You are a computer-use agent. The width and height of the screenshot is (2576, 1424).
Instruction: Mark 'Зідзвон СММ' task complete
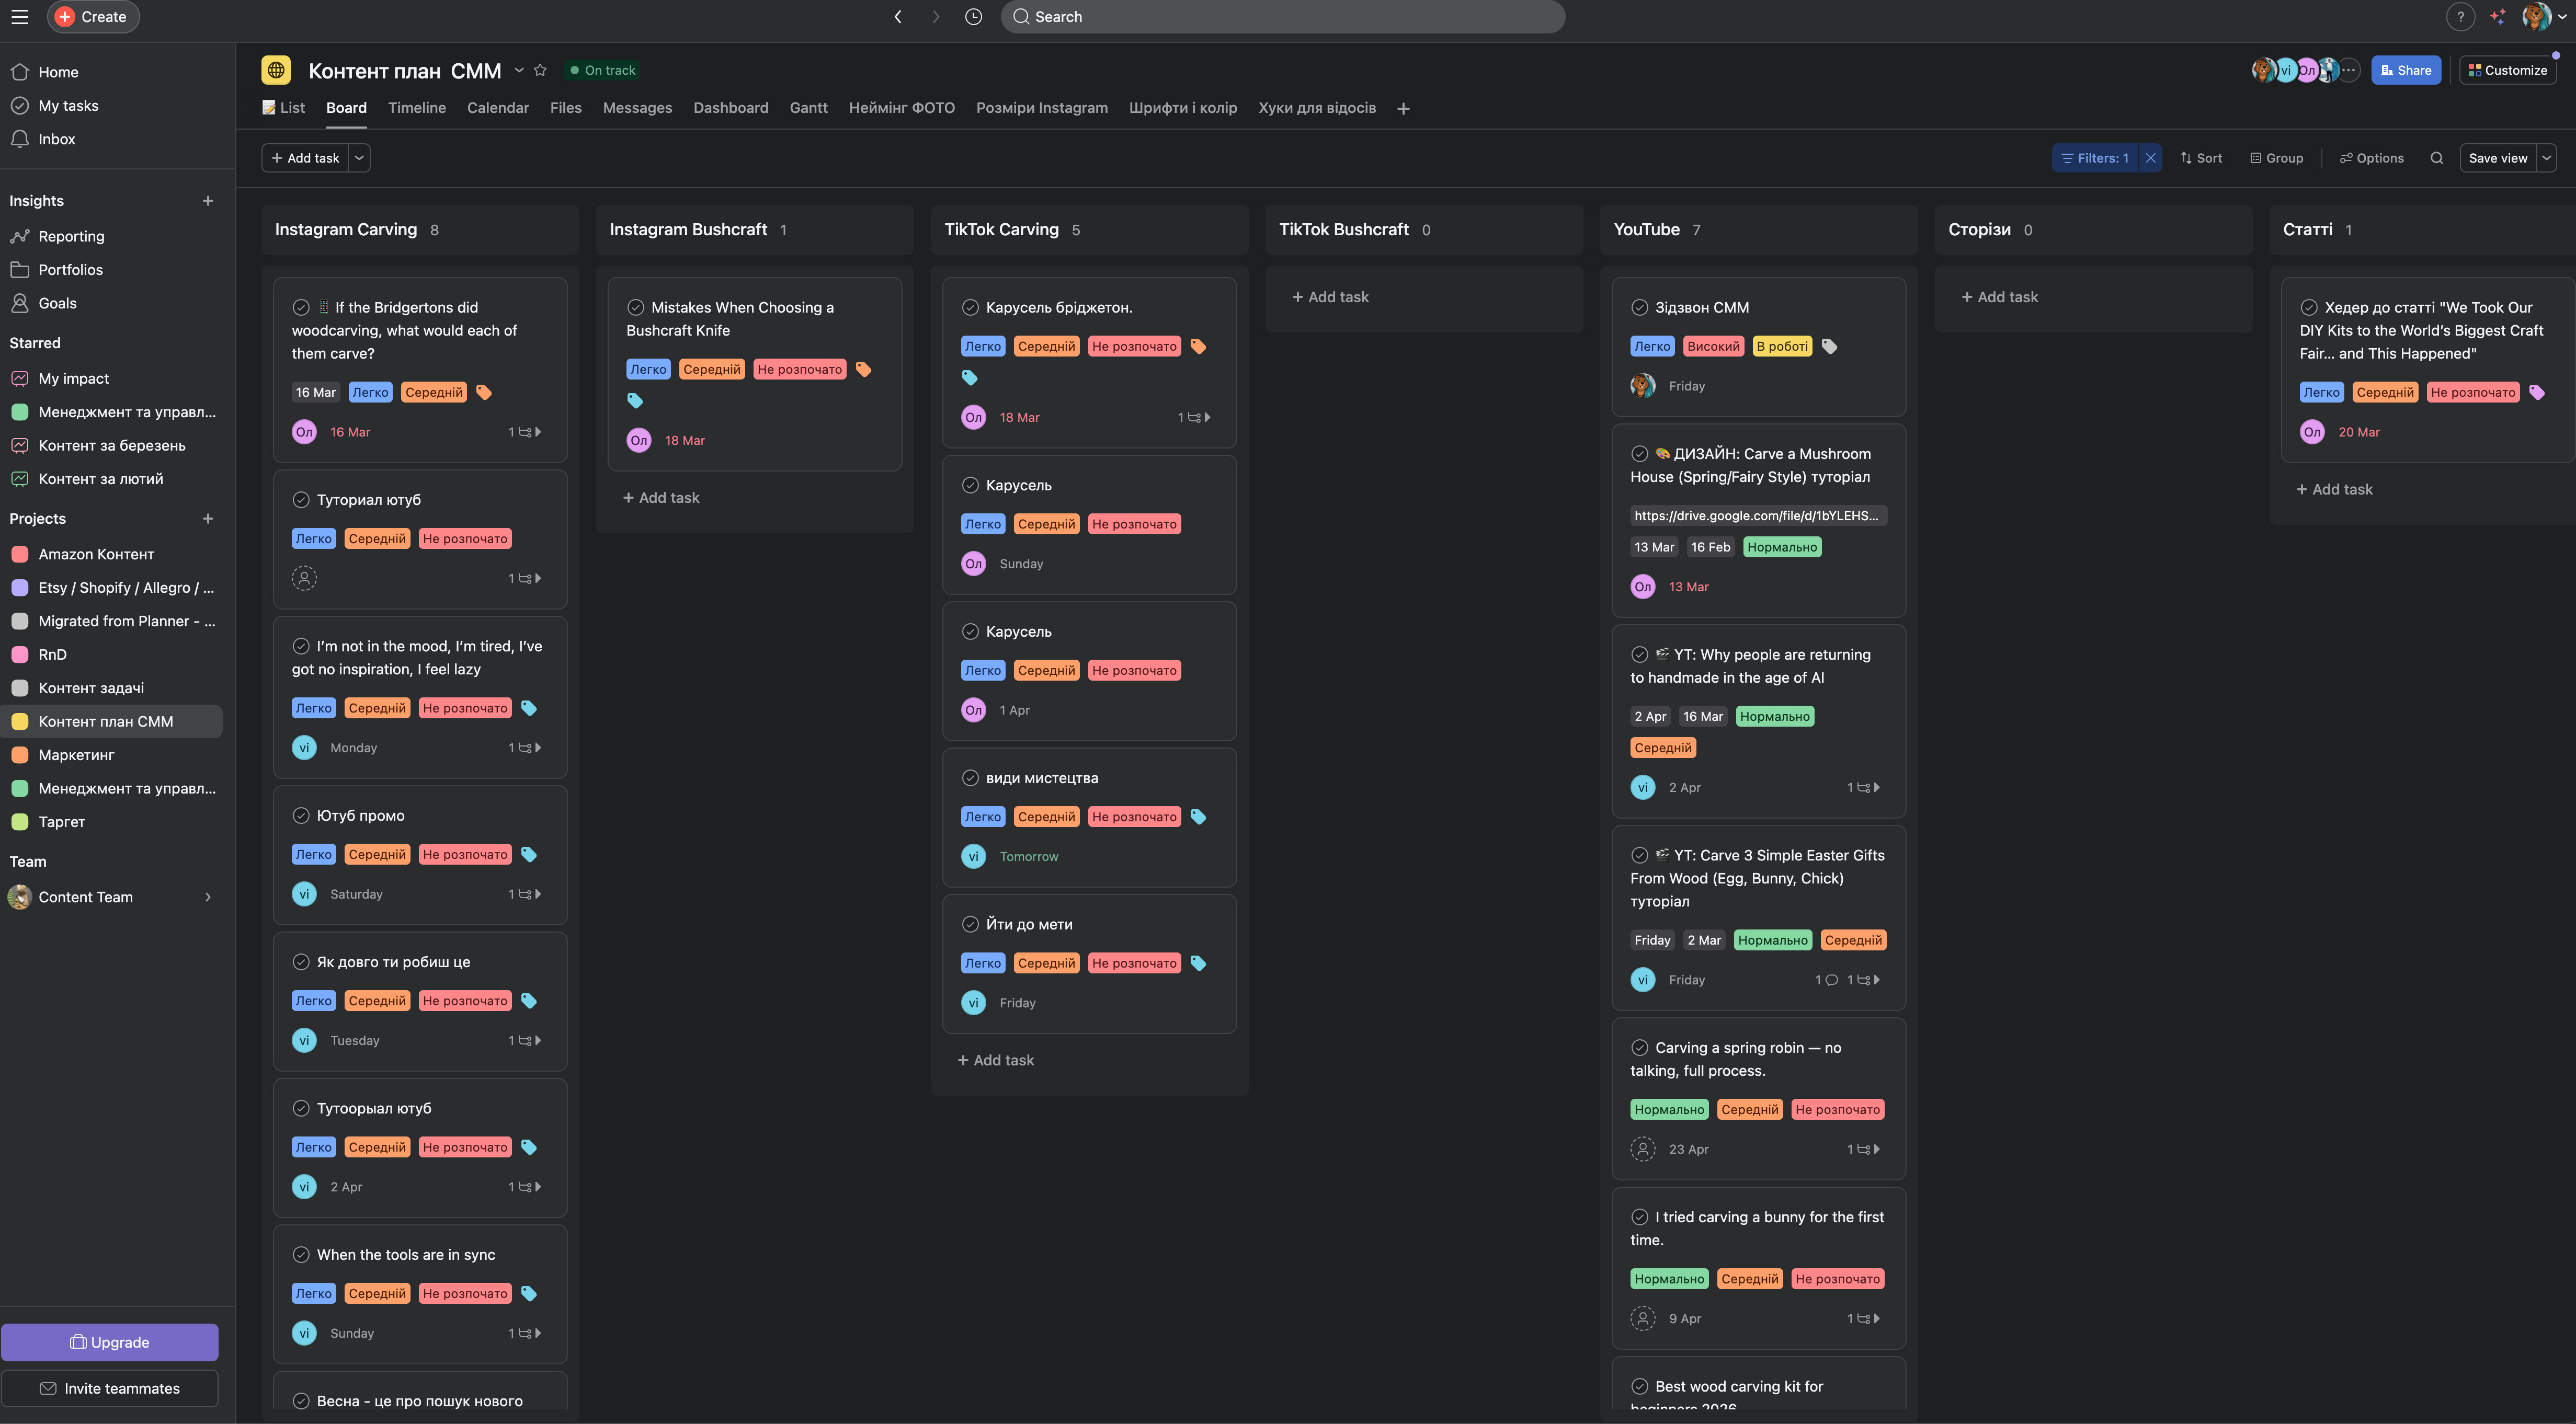pyautogui.click(x=1639, y=307)
